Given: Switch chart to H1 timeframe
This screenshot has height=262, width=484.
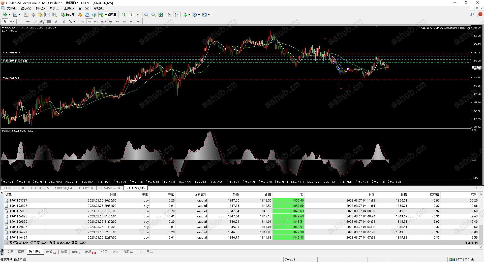Looking at the screenshot, I should pyautogui.click(x=110, y=22).
